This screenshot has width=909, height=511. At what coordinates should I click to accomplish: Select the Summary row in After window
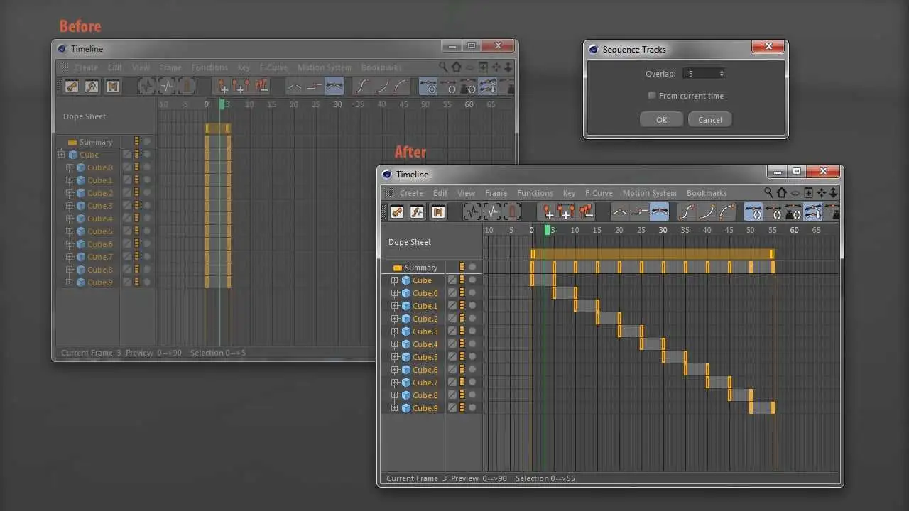click(420, 268)
